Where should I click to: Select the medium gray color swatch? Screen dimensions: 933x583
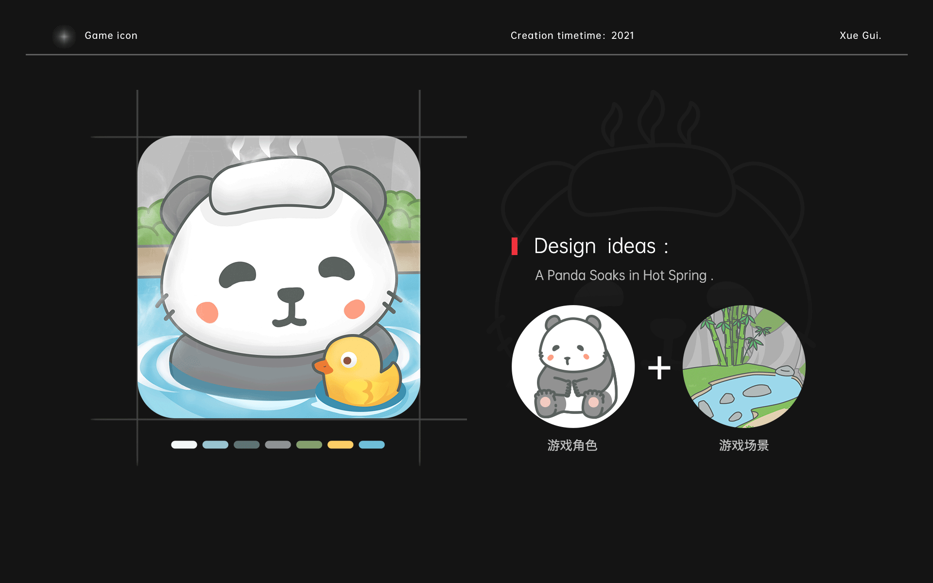pos(277,445)
